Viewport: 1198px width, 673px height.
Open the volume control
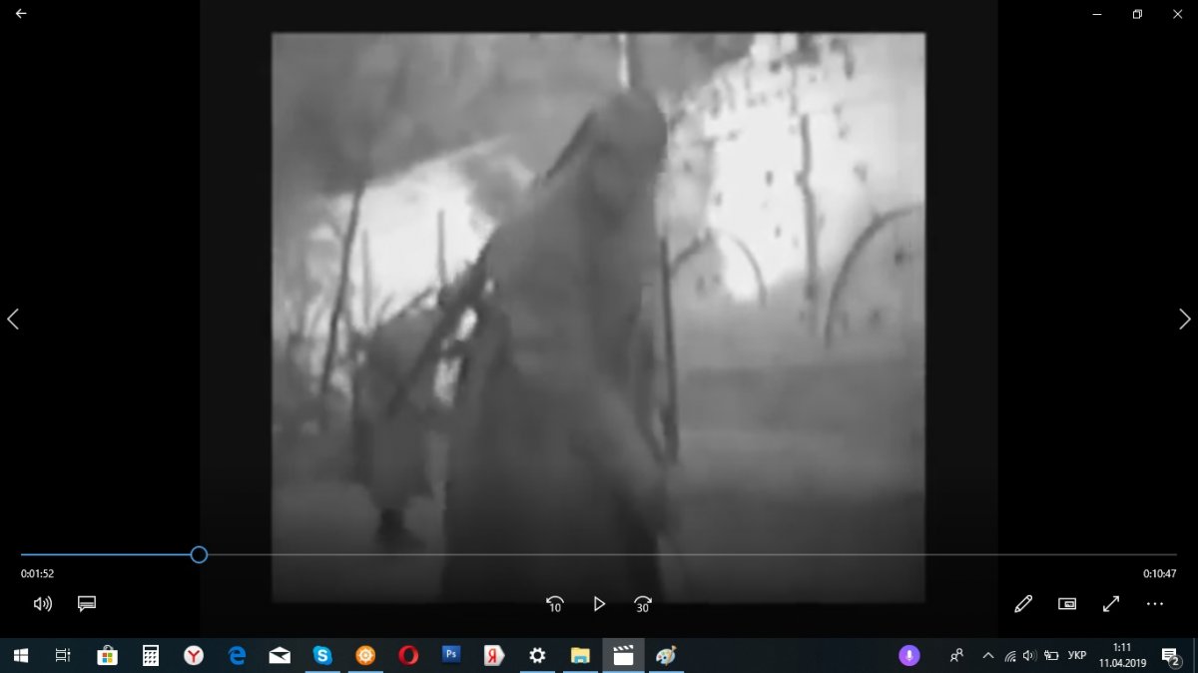[x=42, y=604]
